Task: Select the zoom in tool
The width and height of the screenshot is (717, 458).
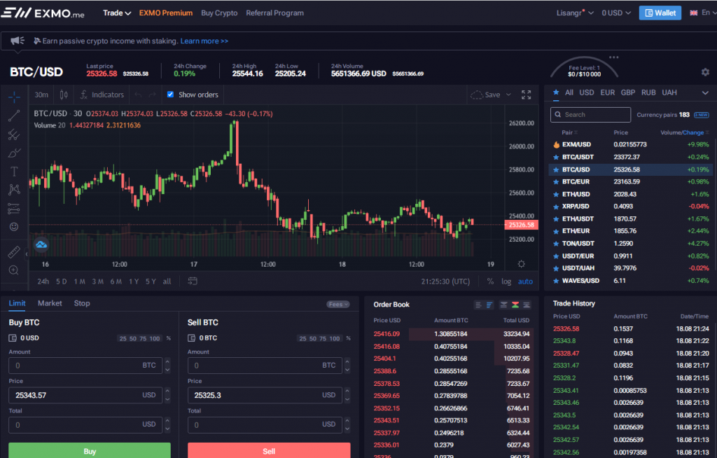Action: tap(14, 270)
